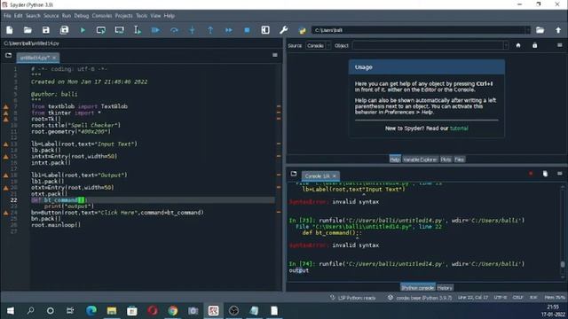
Task: Browse for a working directory
Action: [540, 30]
